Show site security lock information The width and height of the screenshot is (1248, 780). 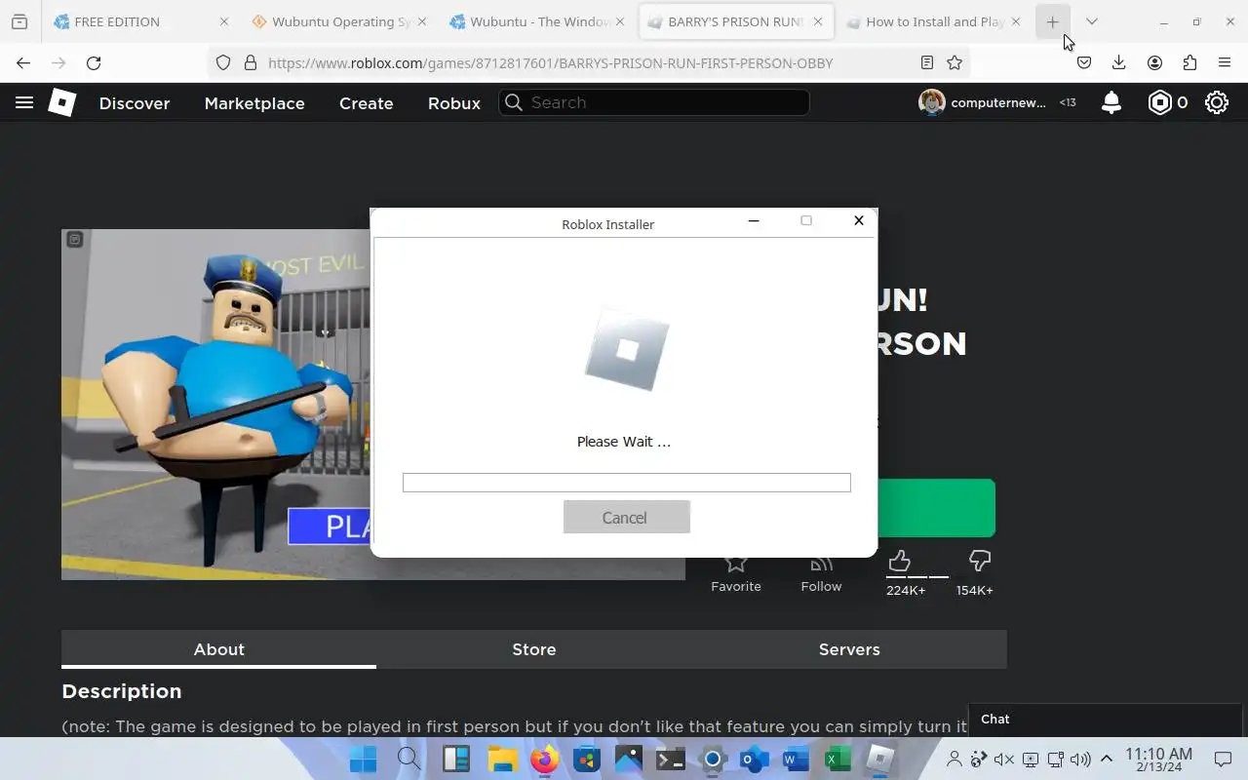click(x=251, y=62)
